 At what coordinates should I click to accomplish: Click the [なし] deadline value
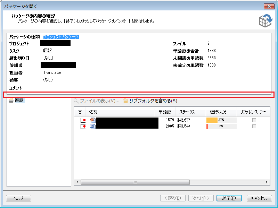click(48, 58)
